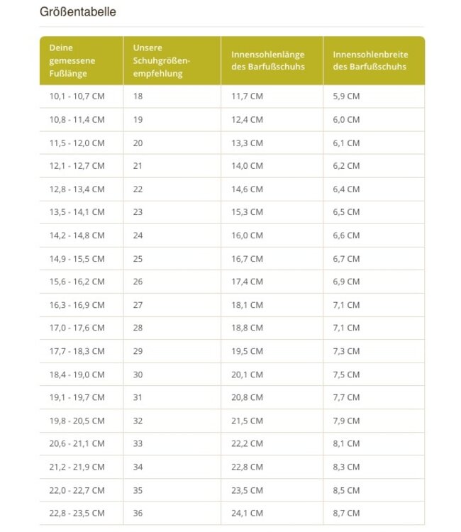Viewport: 461px width, 532px height.
Task: Click insole length '15,3 CM' cell
Action: tap(247, 212)
